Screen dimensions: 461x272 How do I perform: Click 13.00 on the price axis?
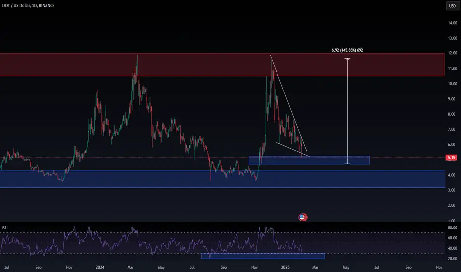click(x=452, y=38)
